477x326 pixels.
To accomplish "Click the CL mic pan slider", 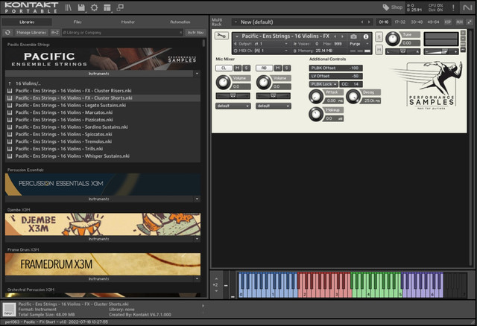I will (233, 96).
